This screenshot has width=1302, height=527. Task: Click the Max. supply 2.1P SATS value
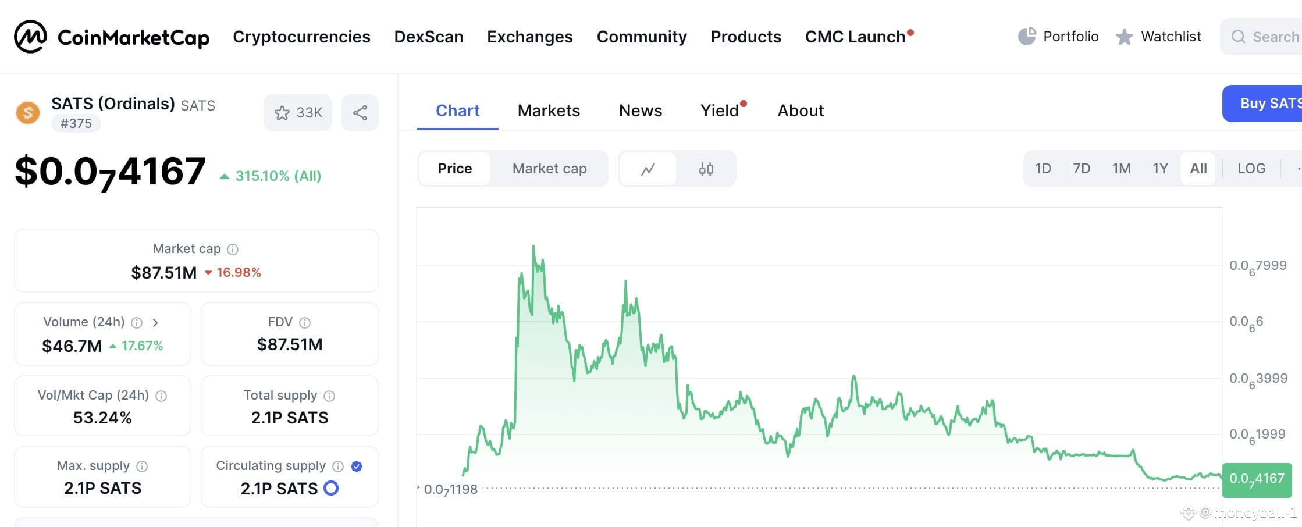[x=103, y=488]
